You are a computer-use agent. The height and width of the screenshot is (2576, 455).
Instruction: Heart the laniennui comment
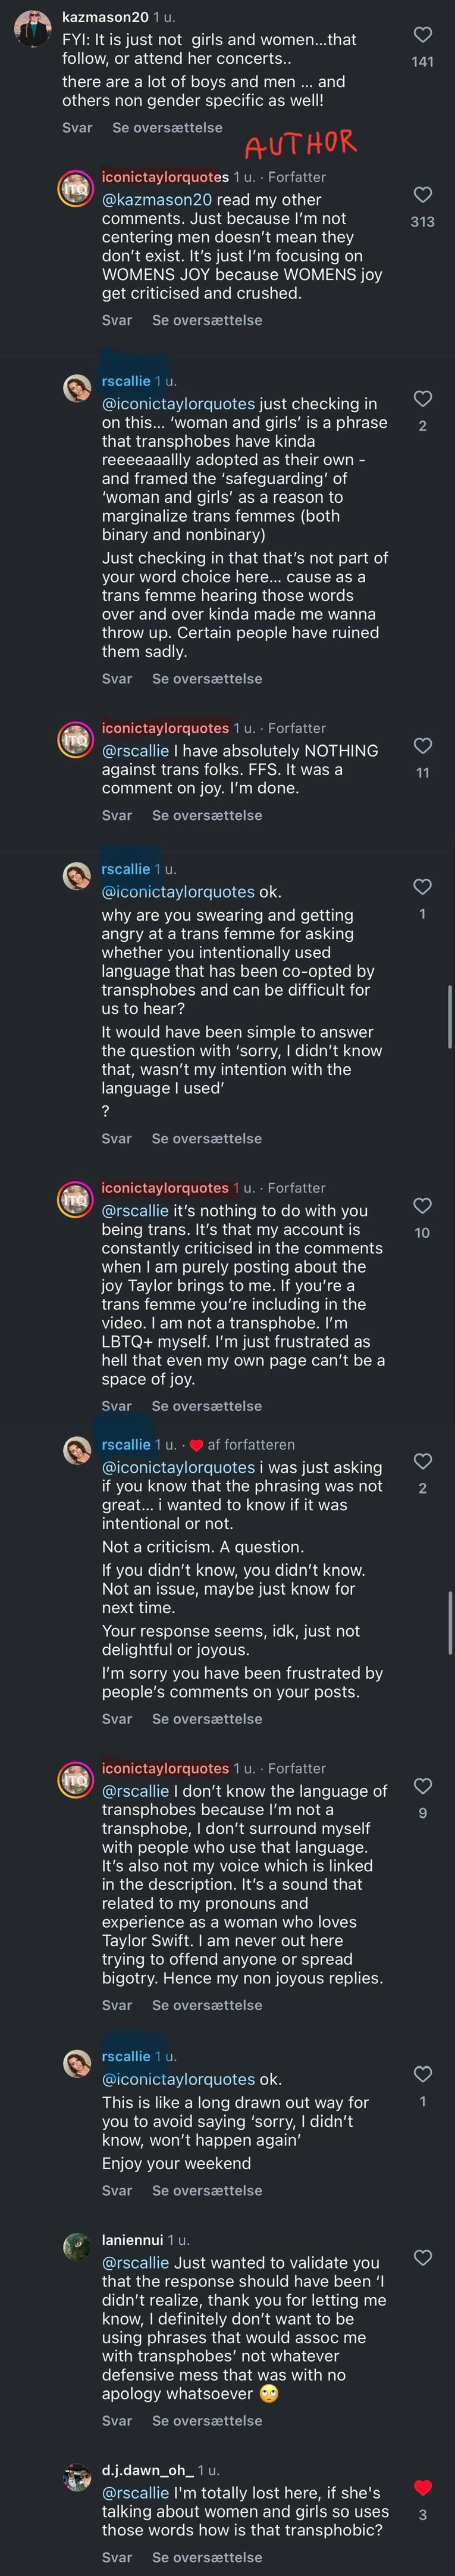422,2258
